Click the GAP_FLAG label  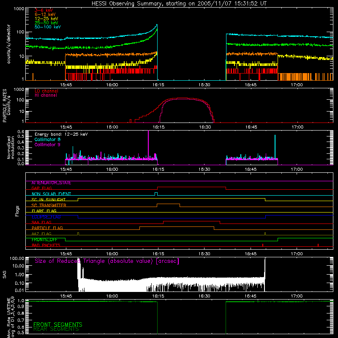pyautogui.click(x=41, y=188)
